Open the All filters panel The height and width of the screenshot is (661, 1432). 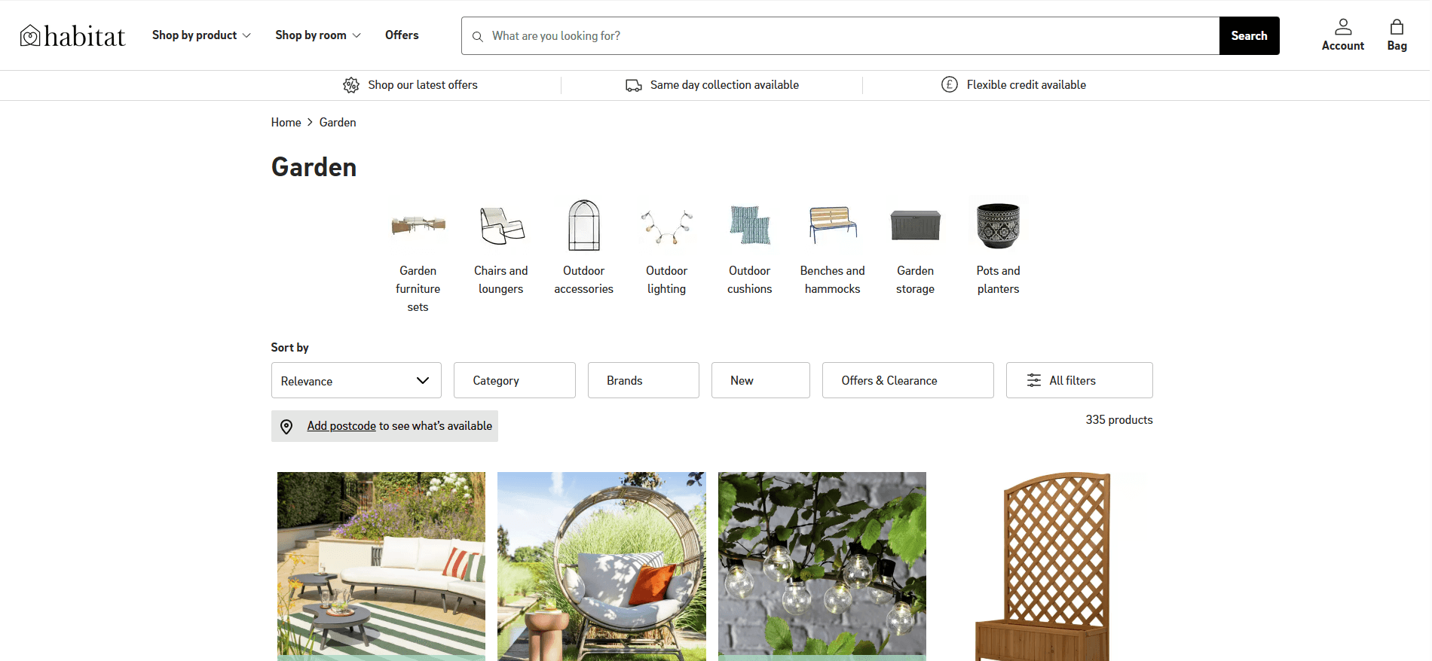point(1079,380)
